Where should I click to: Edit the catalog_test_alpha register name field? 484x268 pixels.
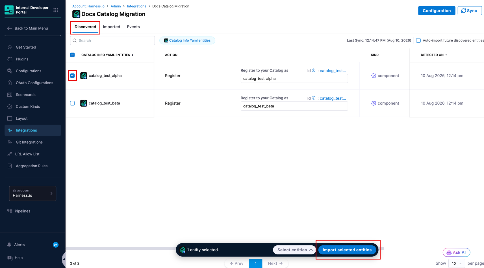click(294, 79)
